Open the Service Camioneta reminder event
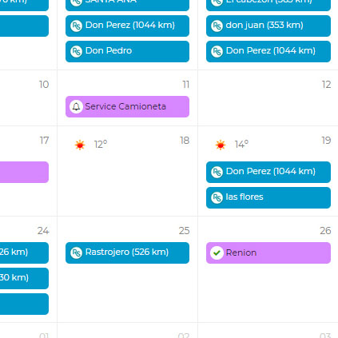This screenshot has width=338, height=338. (x=127, y=107)
